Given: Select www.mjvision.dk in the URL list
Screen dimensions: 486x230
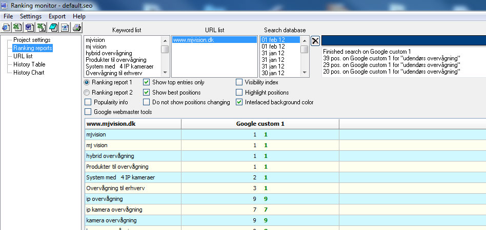Looking at the screenshot, I should (193, 40).
